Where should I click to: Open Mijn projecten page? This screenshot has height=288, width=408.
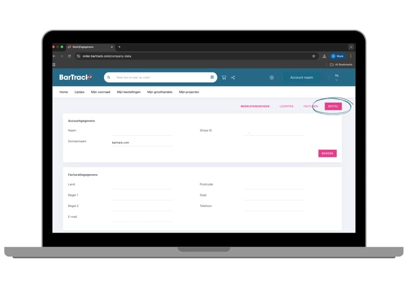(x=189, y=92)
